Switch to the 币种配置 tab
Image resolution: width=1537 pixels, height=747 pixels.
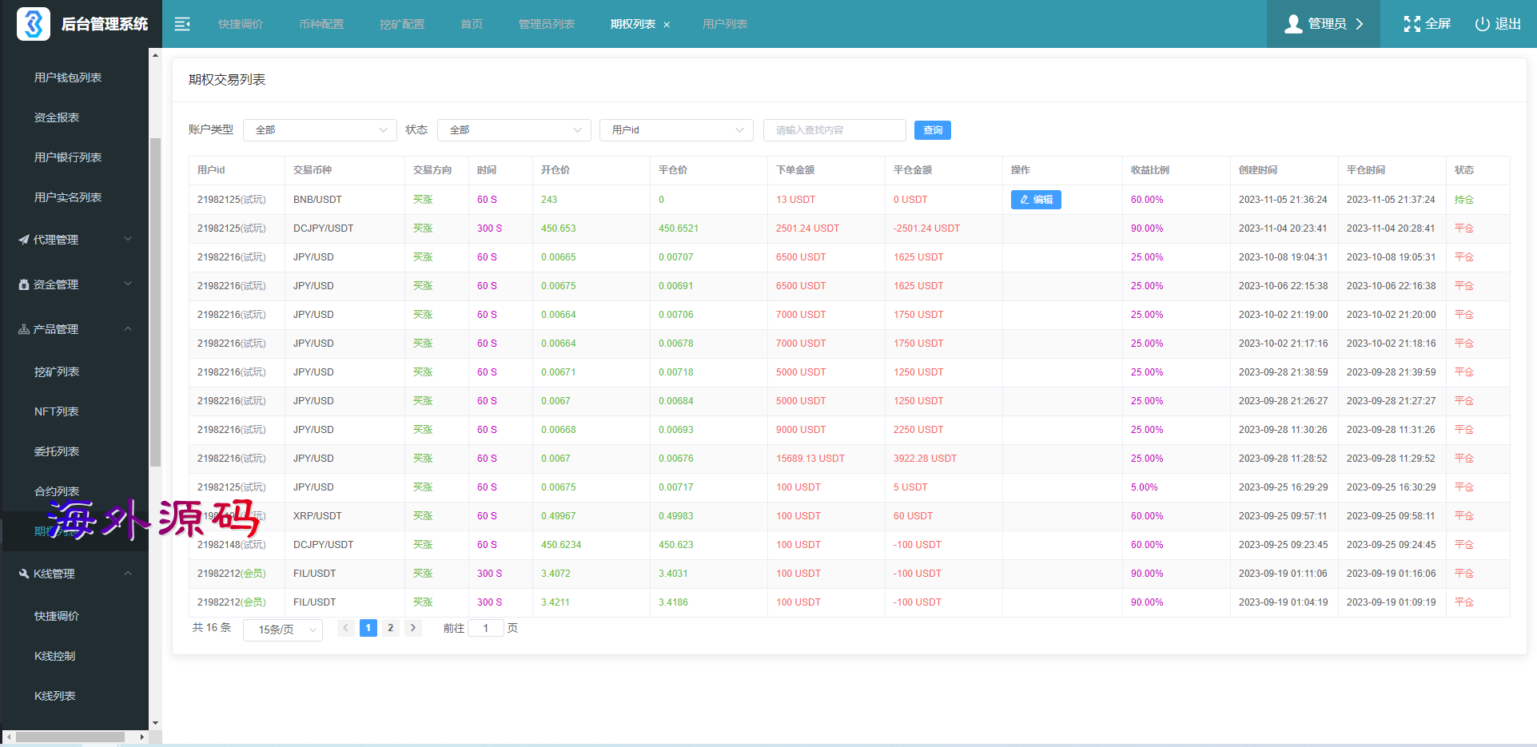(x=321, y=24)
